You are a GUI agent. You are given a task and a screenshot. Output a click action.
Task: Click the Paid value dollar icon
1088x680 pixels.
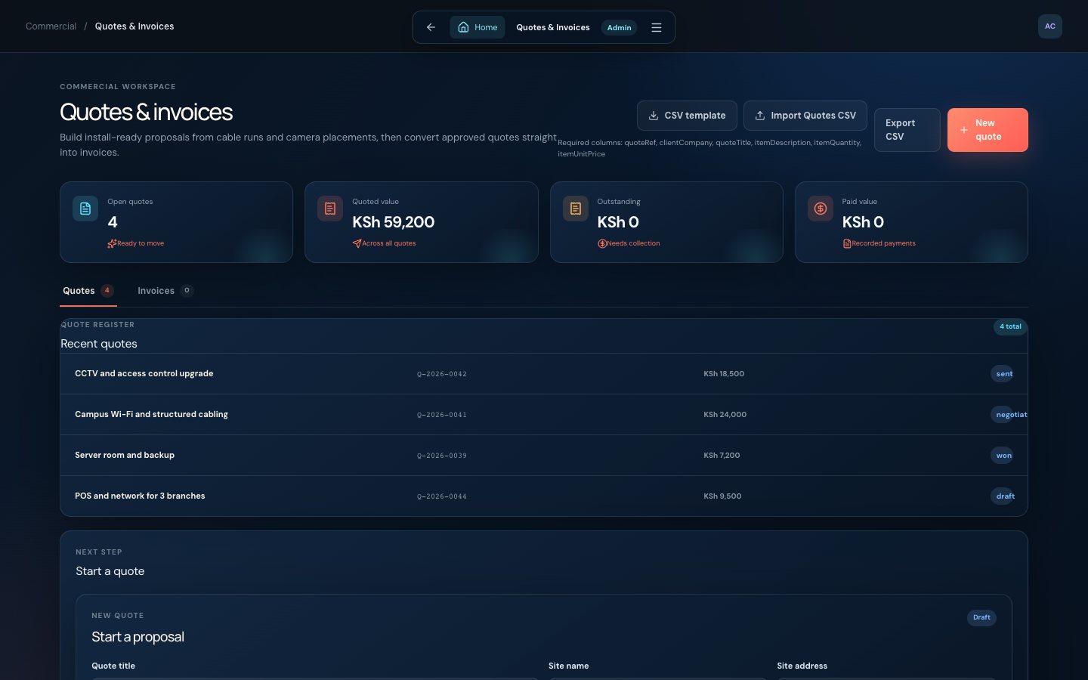821,209
